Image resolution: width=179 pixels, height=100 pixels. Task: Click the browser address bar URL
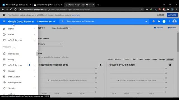pos(56,9)
